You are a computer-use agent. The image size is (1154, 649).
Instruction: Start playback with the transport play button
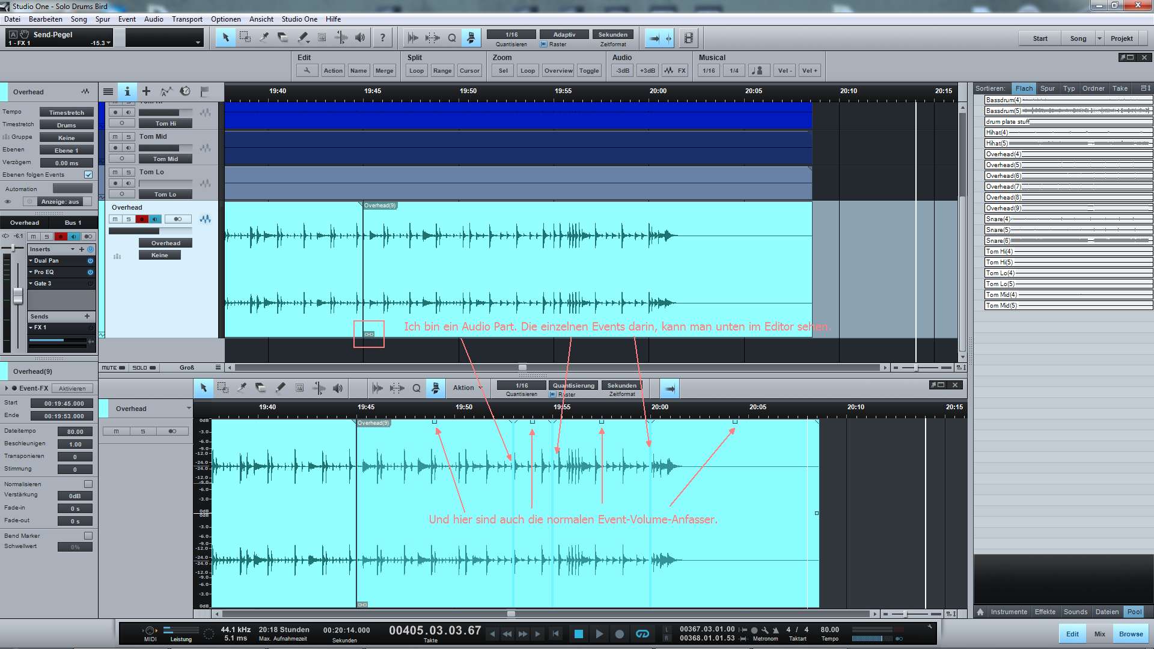tap(599, 634)
